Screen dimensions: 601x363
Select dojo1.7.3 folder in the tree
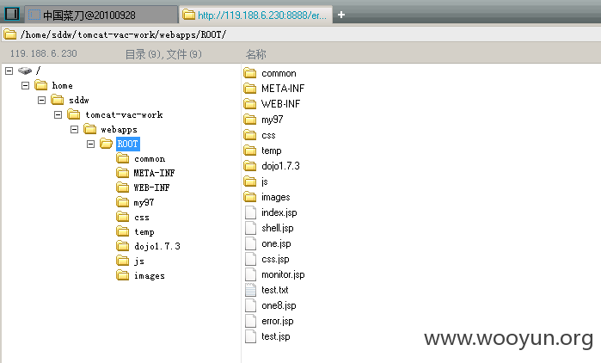157,247
